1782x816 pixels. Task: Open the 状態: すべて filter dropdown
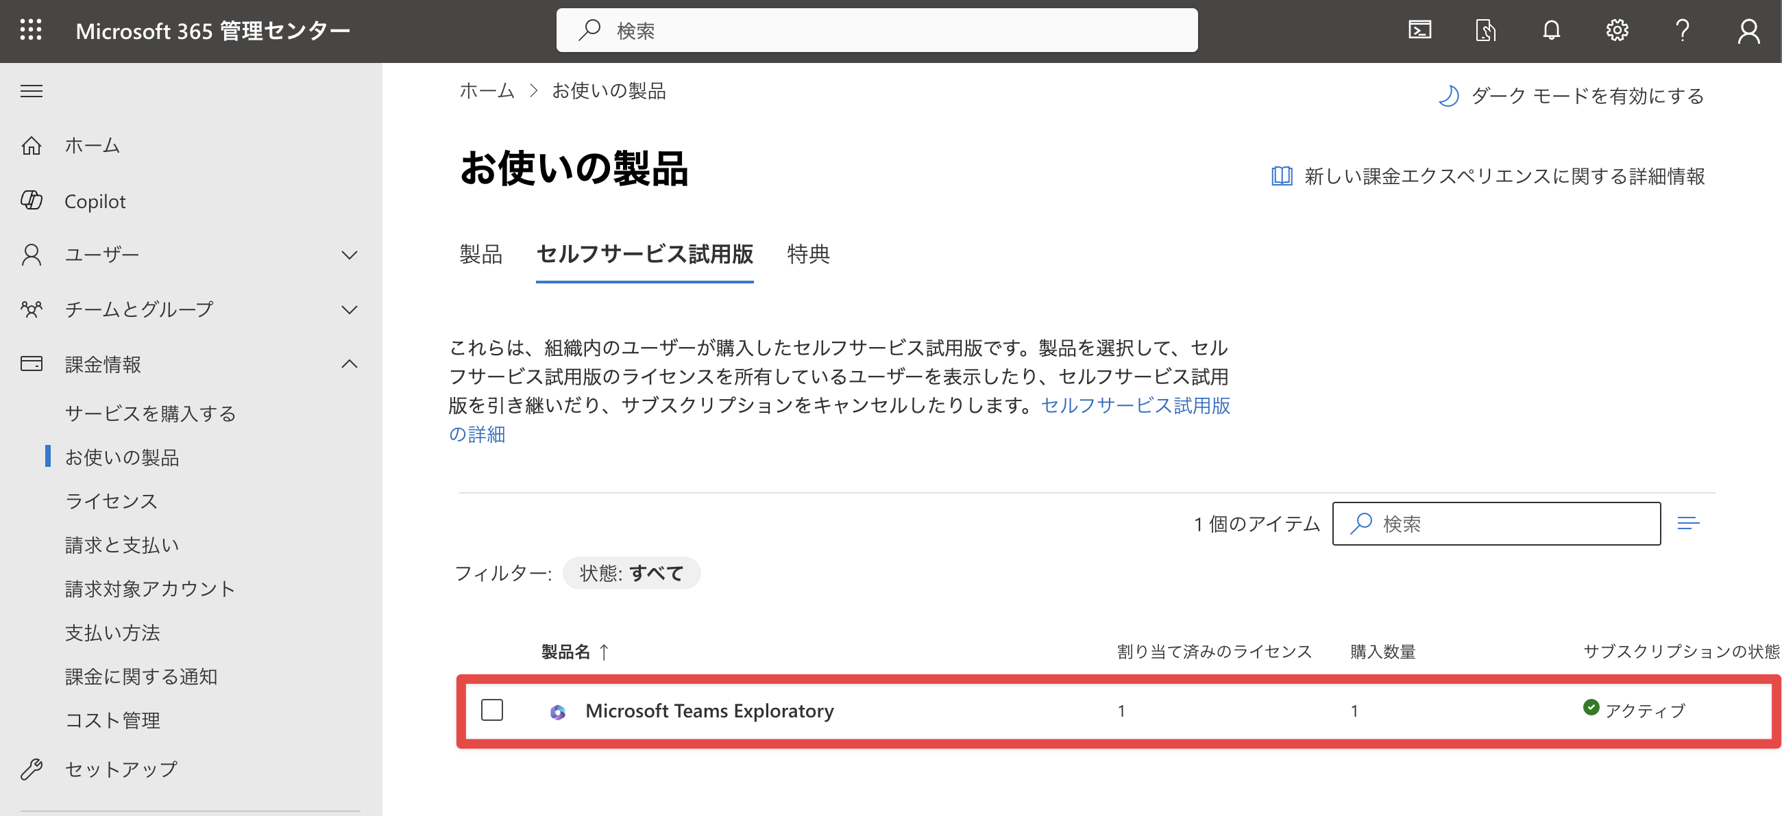pyautogui.click(x=631, y=573)
